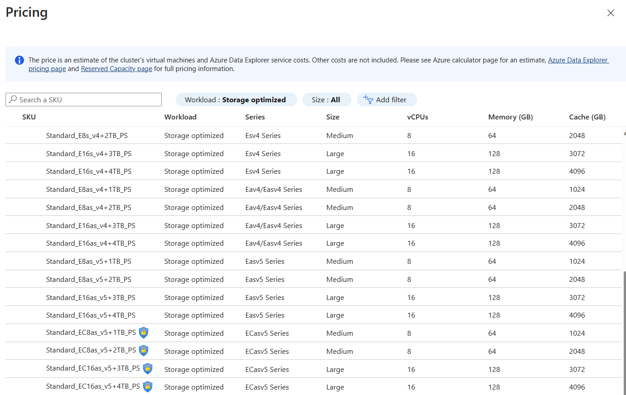Screen dimensions: 626x395
Task: Click Esv4 Series in the Standard_E8s_v4+2TB_PS row
Action: pyautogui.click(x=263, y=135)
